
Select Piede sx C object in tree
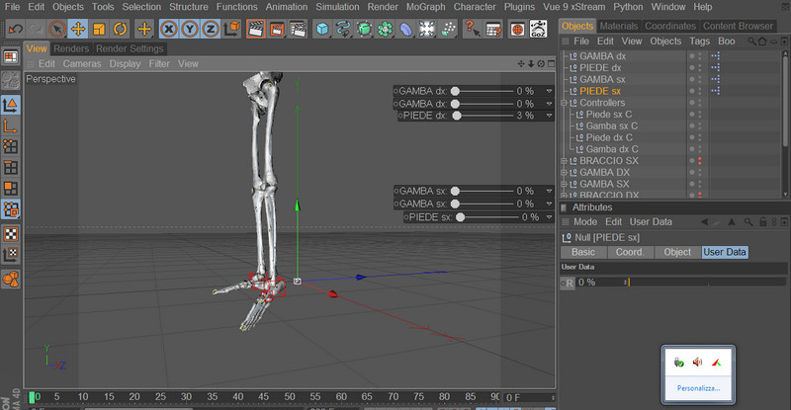pyautogui.click(x=611, y=115)
